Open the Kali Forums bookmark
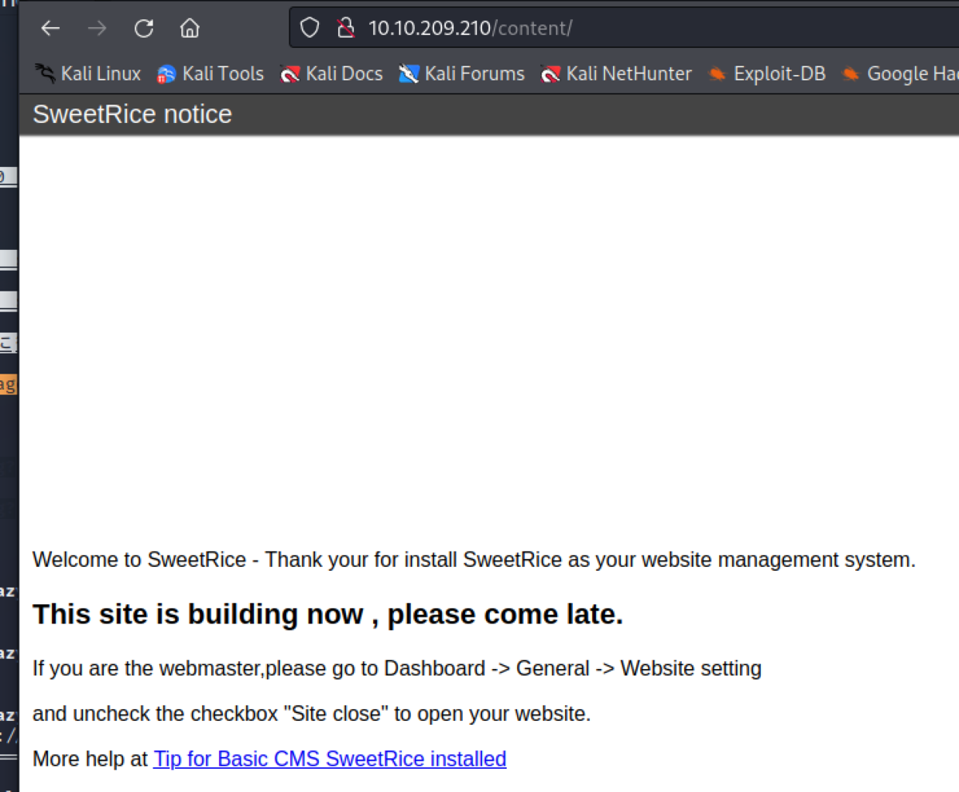 (x=461, y=73)
